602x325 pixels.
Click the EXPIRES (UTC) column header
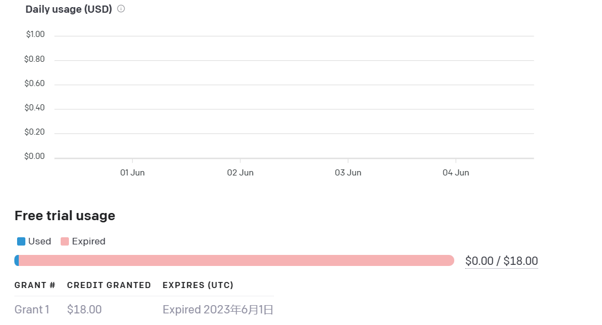tap(198, 285)
